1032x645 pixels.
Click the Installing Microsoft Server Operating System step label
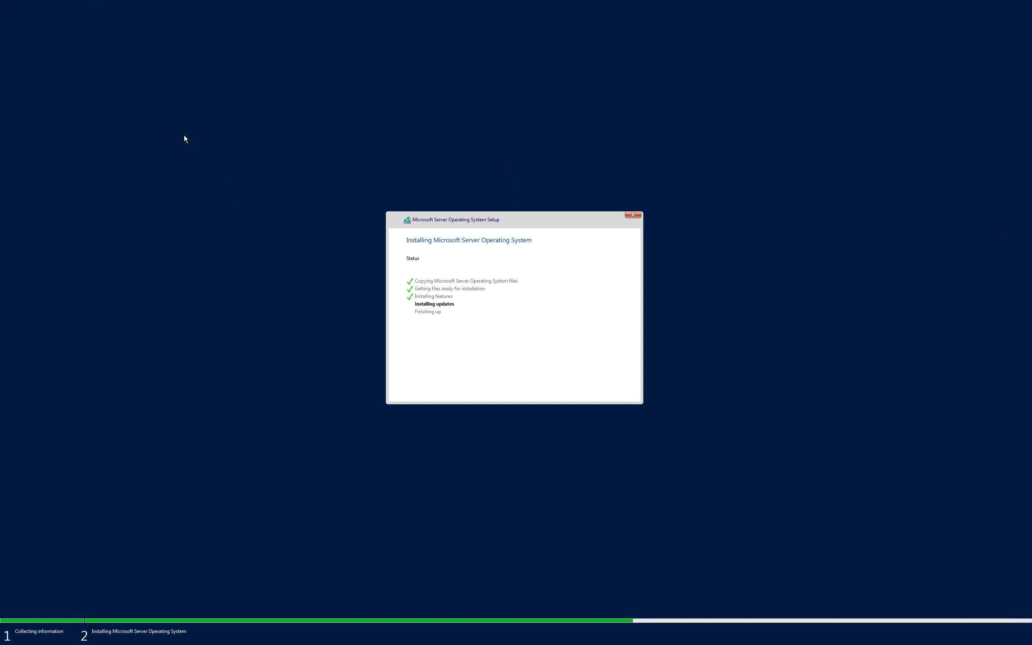(139, 631)
